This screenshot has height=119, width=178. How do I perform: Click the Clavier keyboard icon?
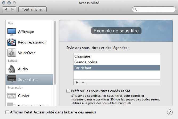click(x=12, y=96)
